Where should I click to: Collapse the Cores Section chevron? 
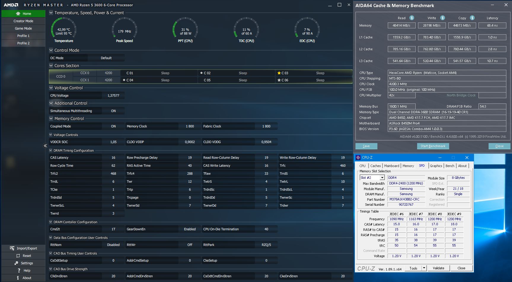pos(51,66)
